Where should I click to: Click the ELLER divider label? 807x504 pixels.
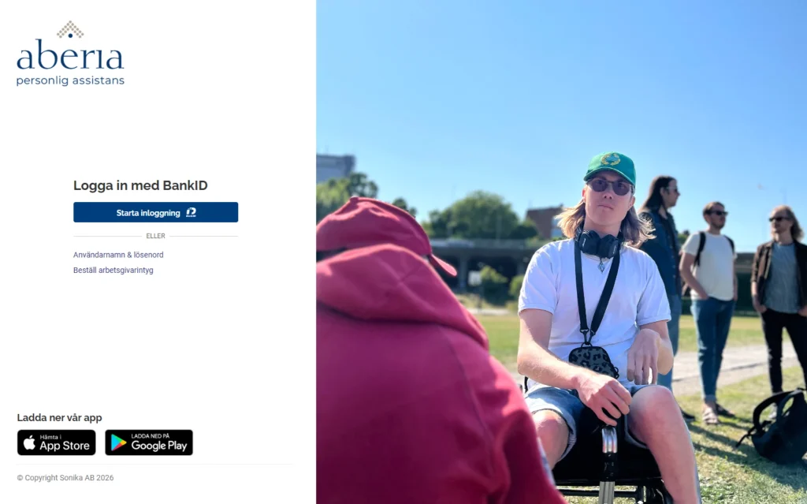[x=155, y=236]
